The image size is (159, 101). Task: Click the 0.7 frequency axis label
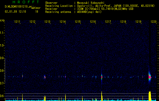click(2, 83)
